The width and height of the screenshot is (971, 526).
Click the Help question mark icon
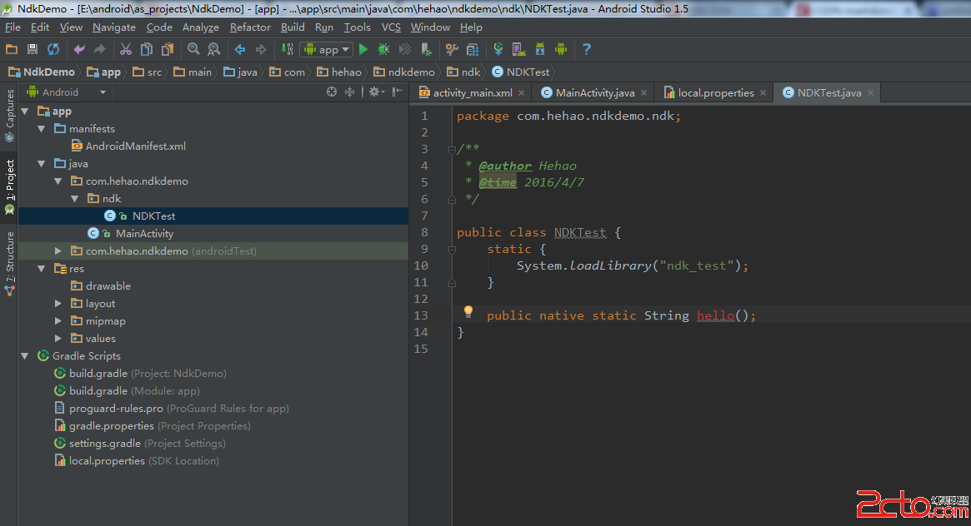point(587,50)
